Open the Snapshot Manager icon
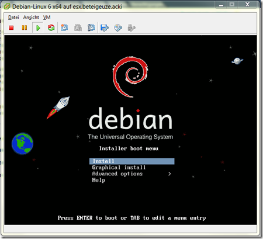 [x=91, y=27]
